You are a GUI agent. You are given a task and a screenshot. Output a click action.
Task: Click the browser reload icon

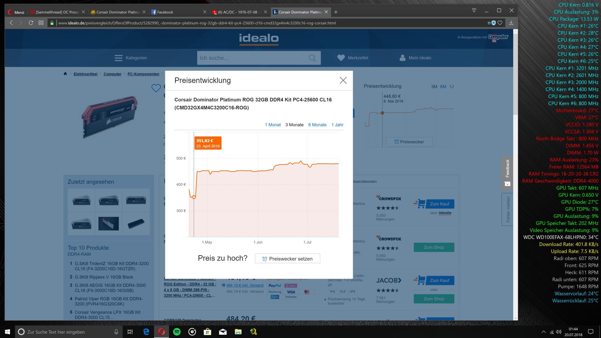31,23
